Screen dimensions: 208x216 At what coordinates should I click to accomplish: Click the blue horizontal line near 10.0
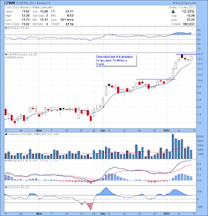pos(156,79)
